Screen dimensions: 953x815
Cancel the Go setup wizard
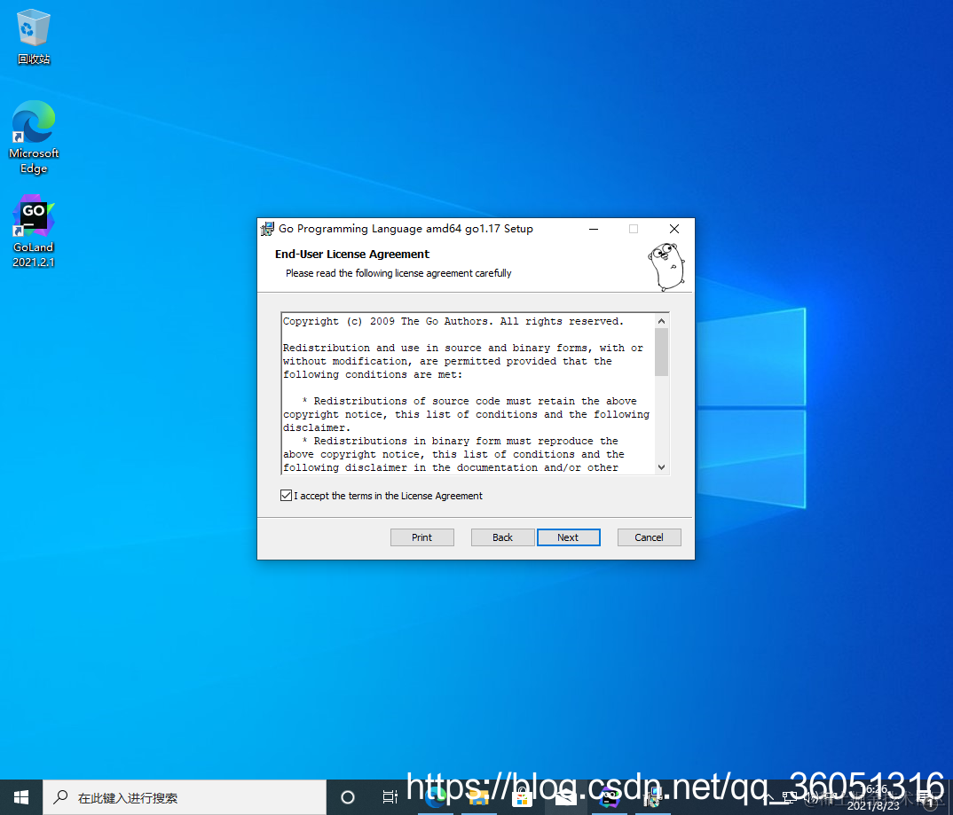(x=650, y=537)
